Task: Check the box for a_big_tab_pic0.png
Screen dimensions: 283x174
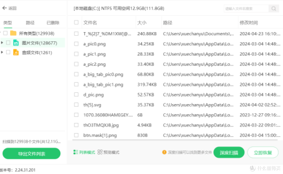Action: pos(76,74)
